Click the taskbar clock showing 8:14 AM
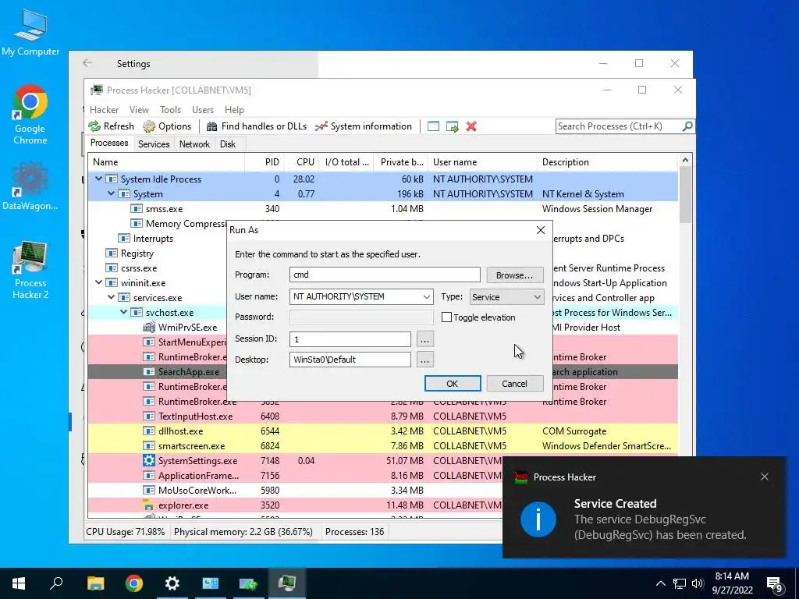Image resolution: width=799 pixels, height=599 pixels. coord(732,583)
